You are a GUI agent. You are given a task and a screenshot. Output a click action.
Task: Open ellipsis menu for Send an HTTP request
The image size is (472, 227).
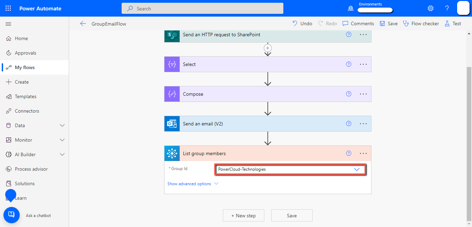tap(363, 35)
